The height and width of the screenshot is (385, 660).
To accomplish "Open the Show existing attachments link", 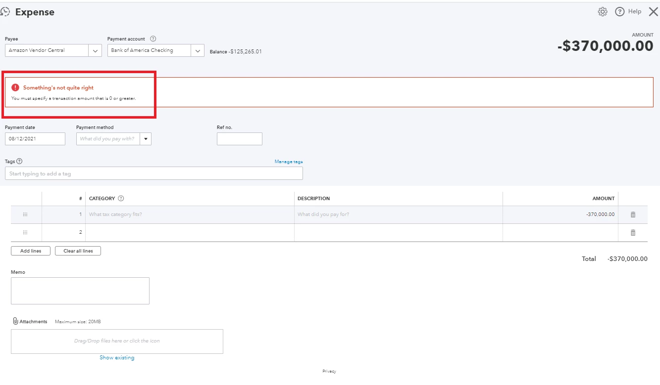I will click(117, 358).
